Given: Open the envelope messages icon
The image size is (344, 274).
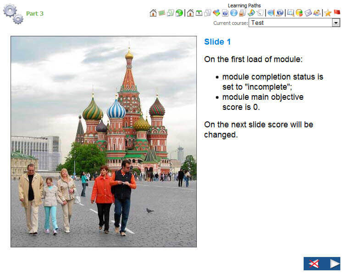Looking at the screenshot, I should click(308, 13).
